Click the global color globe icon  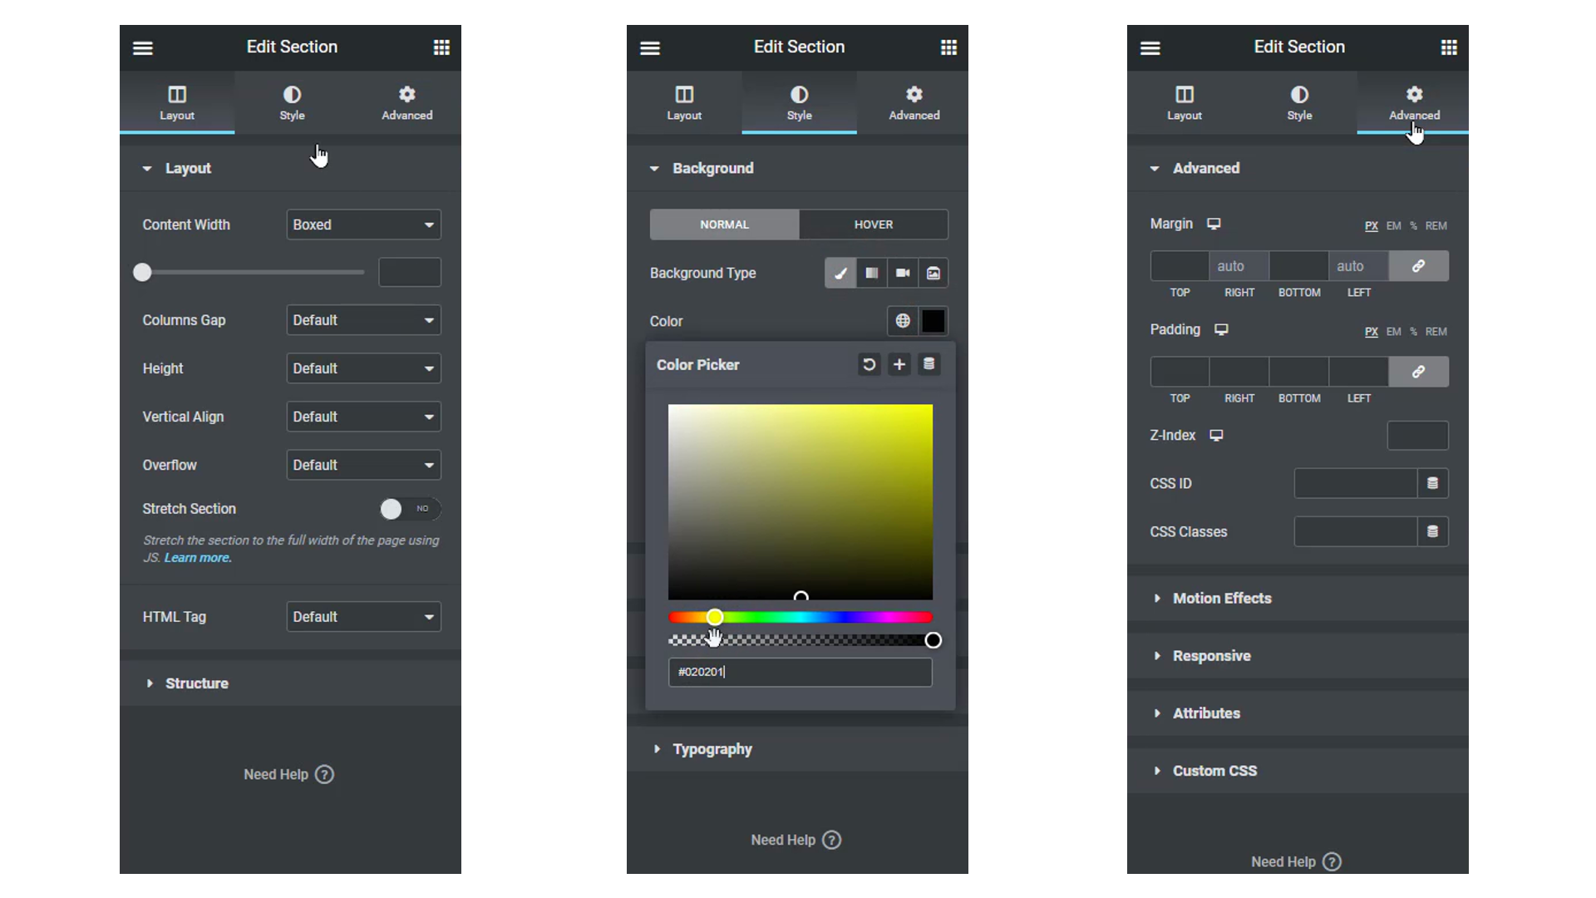point(903,321)
